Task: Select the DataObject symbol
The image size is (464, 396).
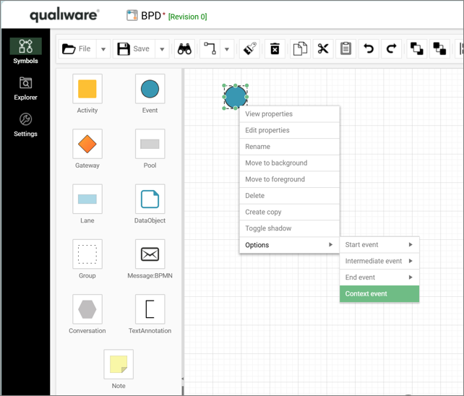Action: [x=150, y=199]
